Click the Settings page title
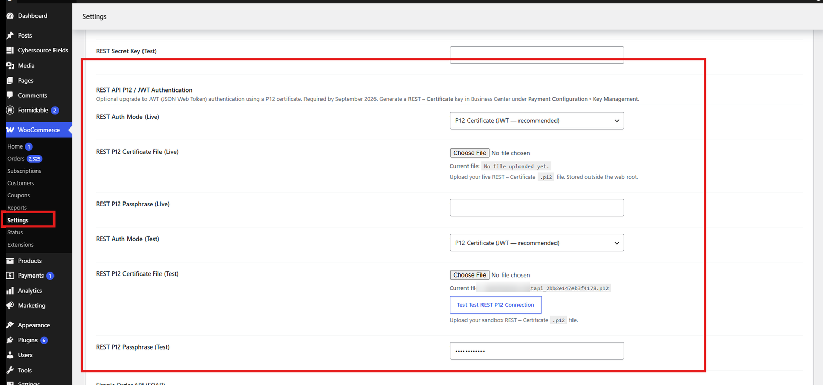 95,16
